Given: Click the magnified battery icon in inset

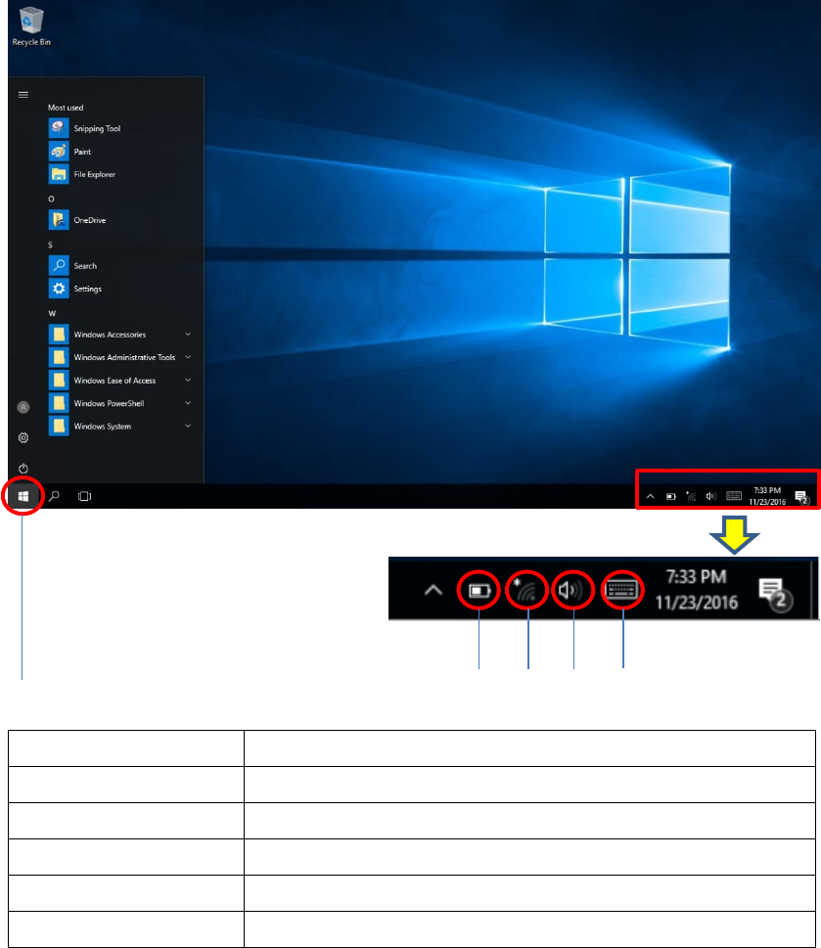Looking at the screenshot, I should (479, 590).
